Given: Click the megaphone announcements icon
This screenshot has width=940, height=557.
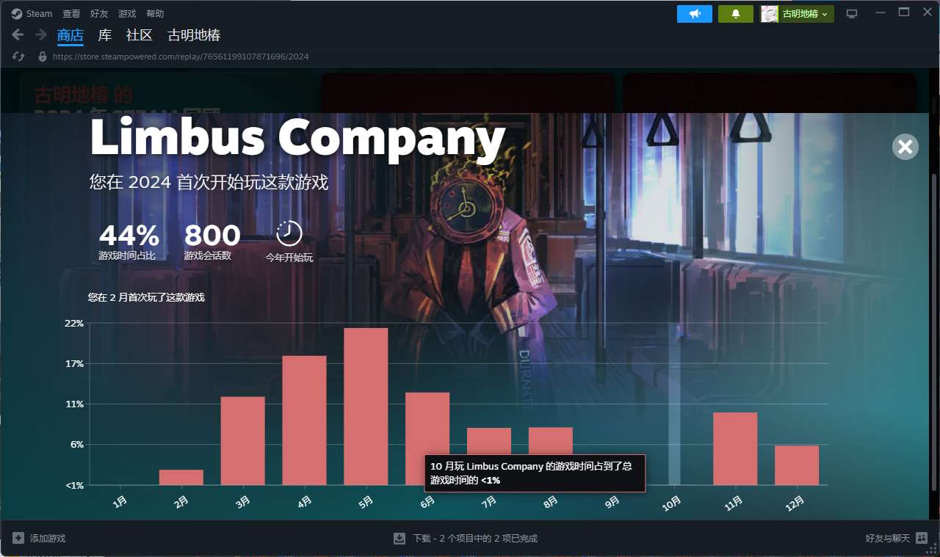Looking at the screenshot, I should (x=694, y=14).
